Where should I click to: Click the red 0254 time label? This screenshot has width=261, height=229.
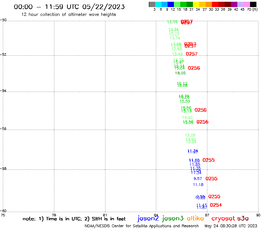coord(216,205)
